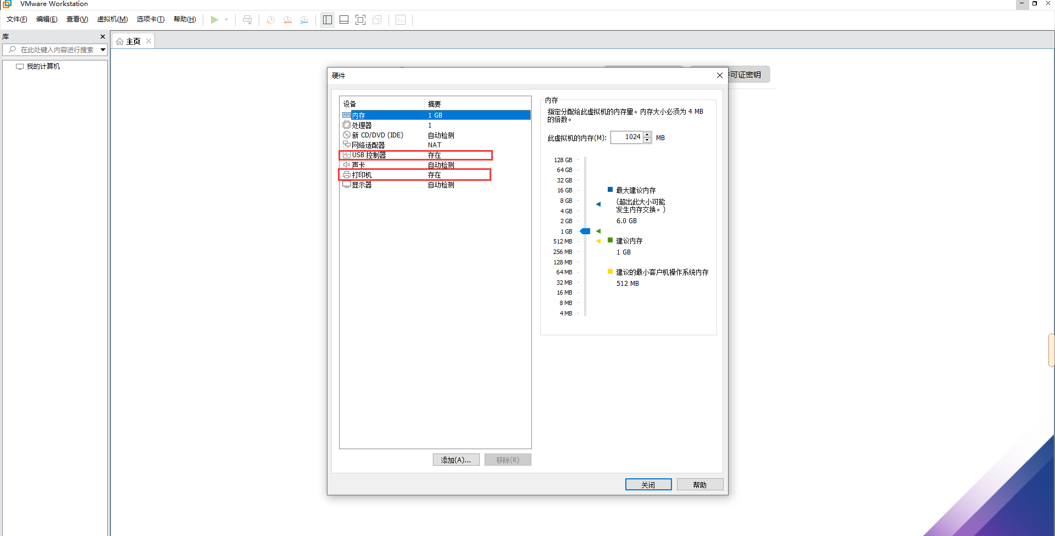This screenshot has width=1055, height=536.
Task: Open the library search filter dropdown
Action: (103, 49)
